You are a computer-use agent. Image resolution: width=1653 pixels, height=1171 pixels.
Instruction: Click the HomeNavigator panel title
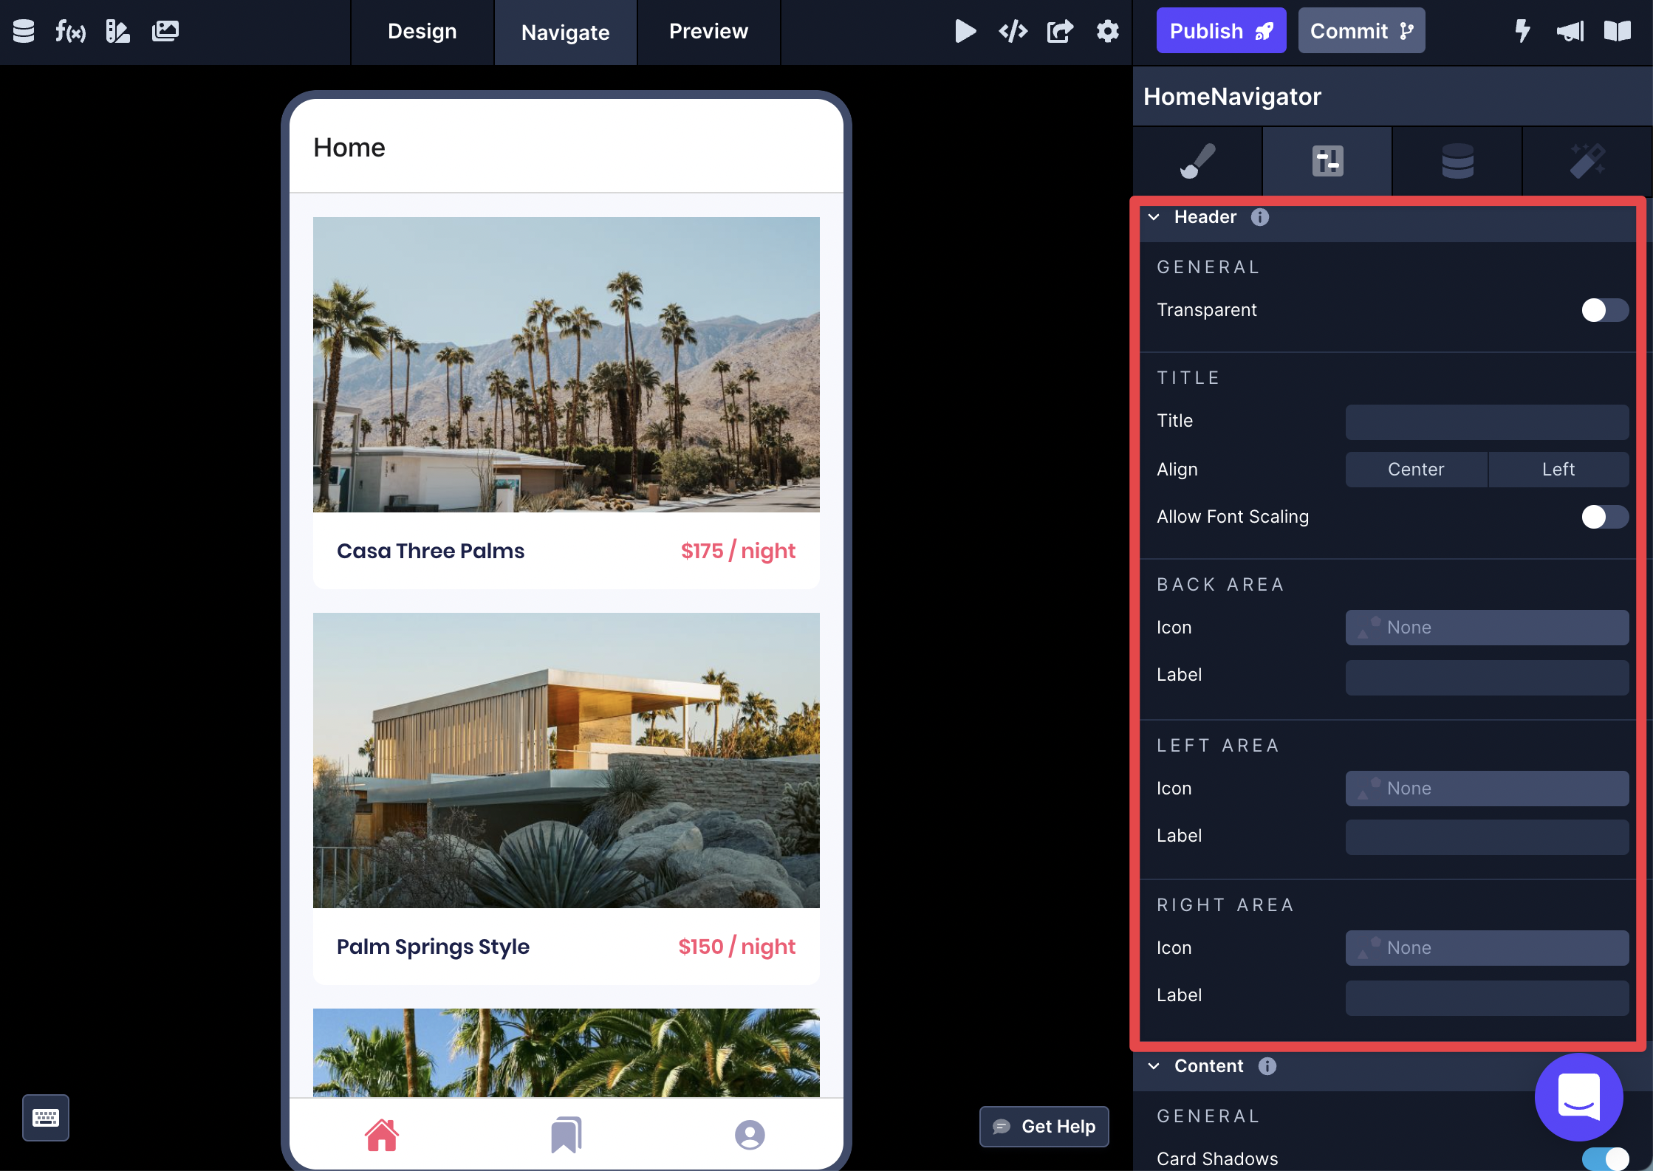(1232, 97)
